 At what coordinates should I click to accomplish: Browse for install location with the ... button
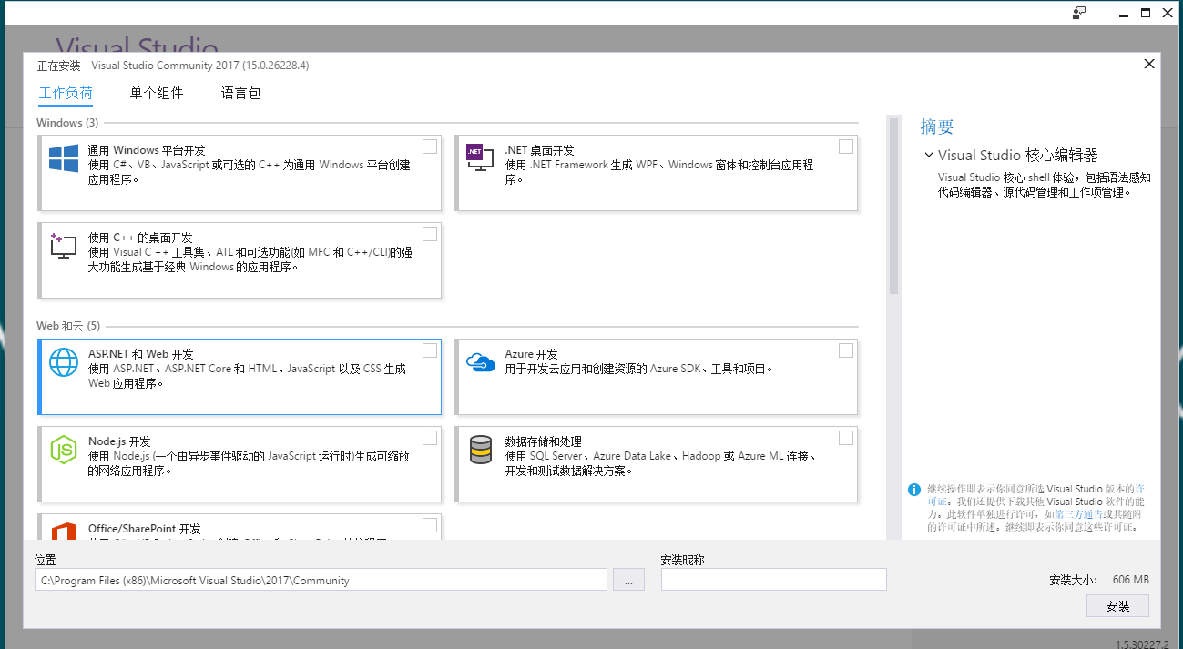[628, 580]
